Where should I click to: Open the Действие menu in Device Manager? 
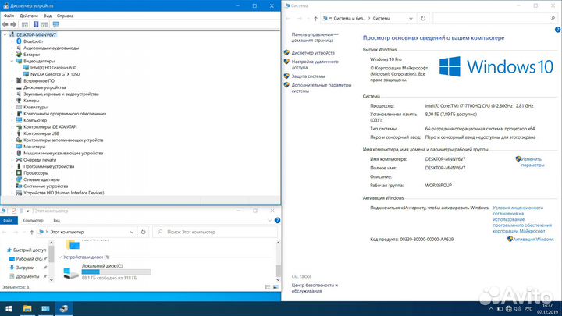coord(29,16)
